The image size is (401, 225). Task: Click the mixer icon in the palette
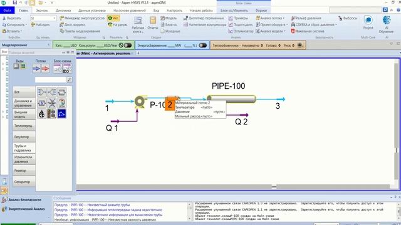coord(41,92)
